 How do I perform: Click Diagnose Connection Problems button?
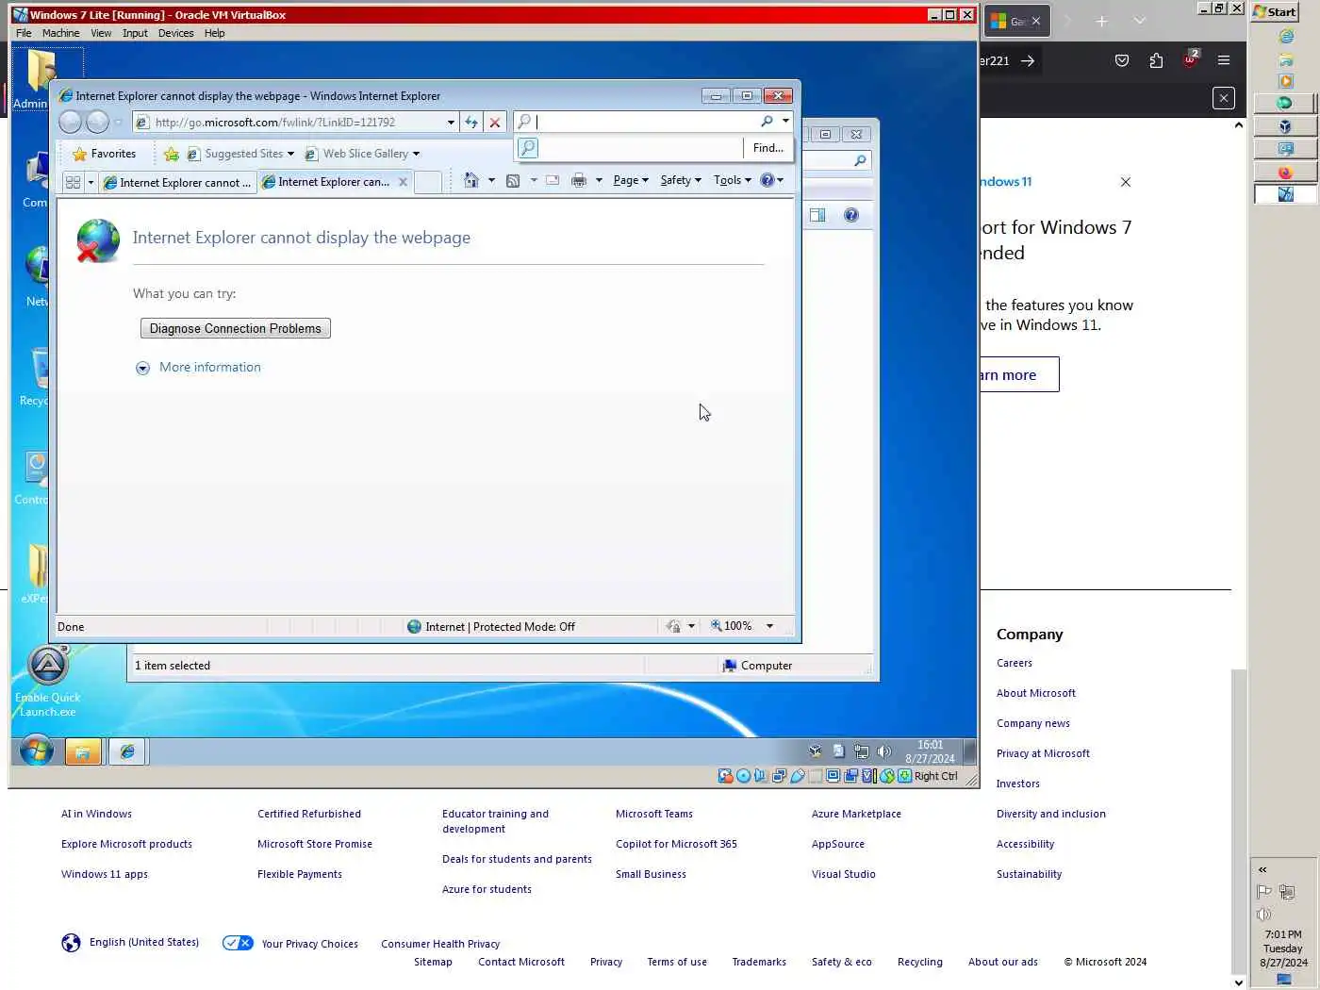pos(236,328)
